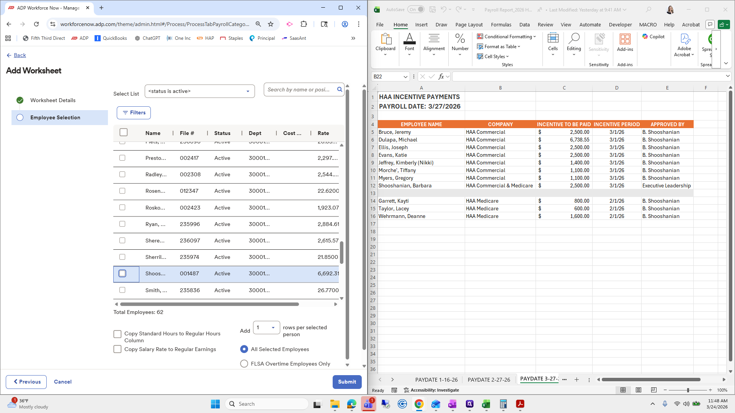Viewport: 735px width, 413px height.
Task: Toggle the Excel AutoSave switch
Action: [416, 10]
